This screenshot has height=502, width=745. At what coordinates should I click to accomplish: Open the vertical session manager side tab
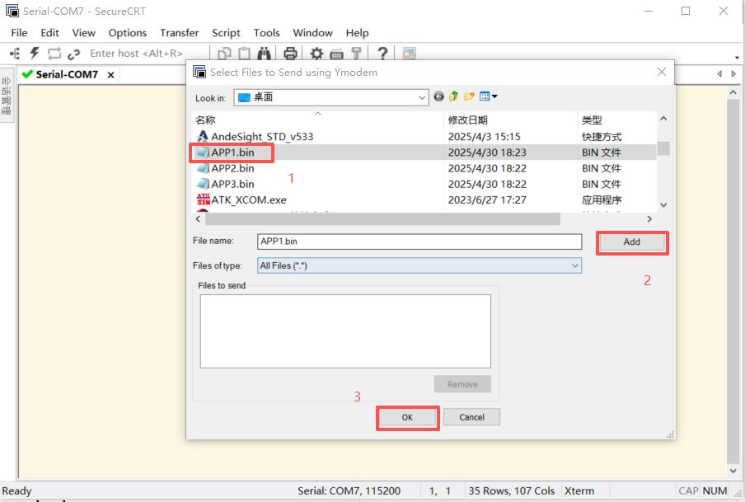point(7,96)
